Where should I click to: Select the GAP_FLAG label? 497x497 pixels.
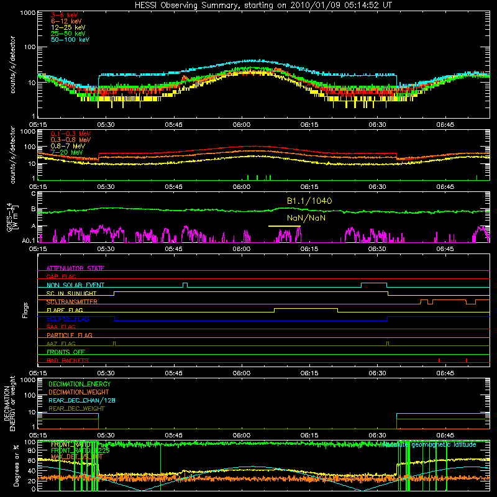coord(61,276)
